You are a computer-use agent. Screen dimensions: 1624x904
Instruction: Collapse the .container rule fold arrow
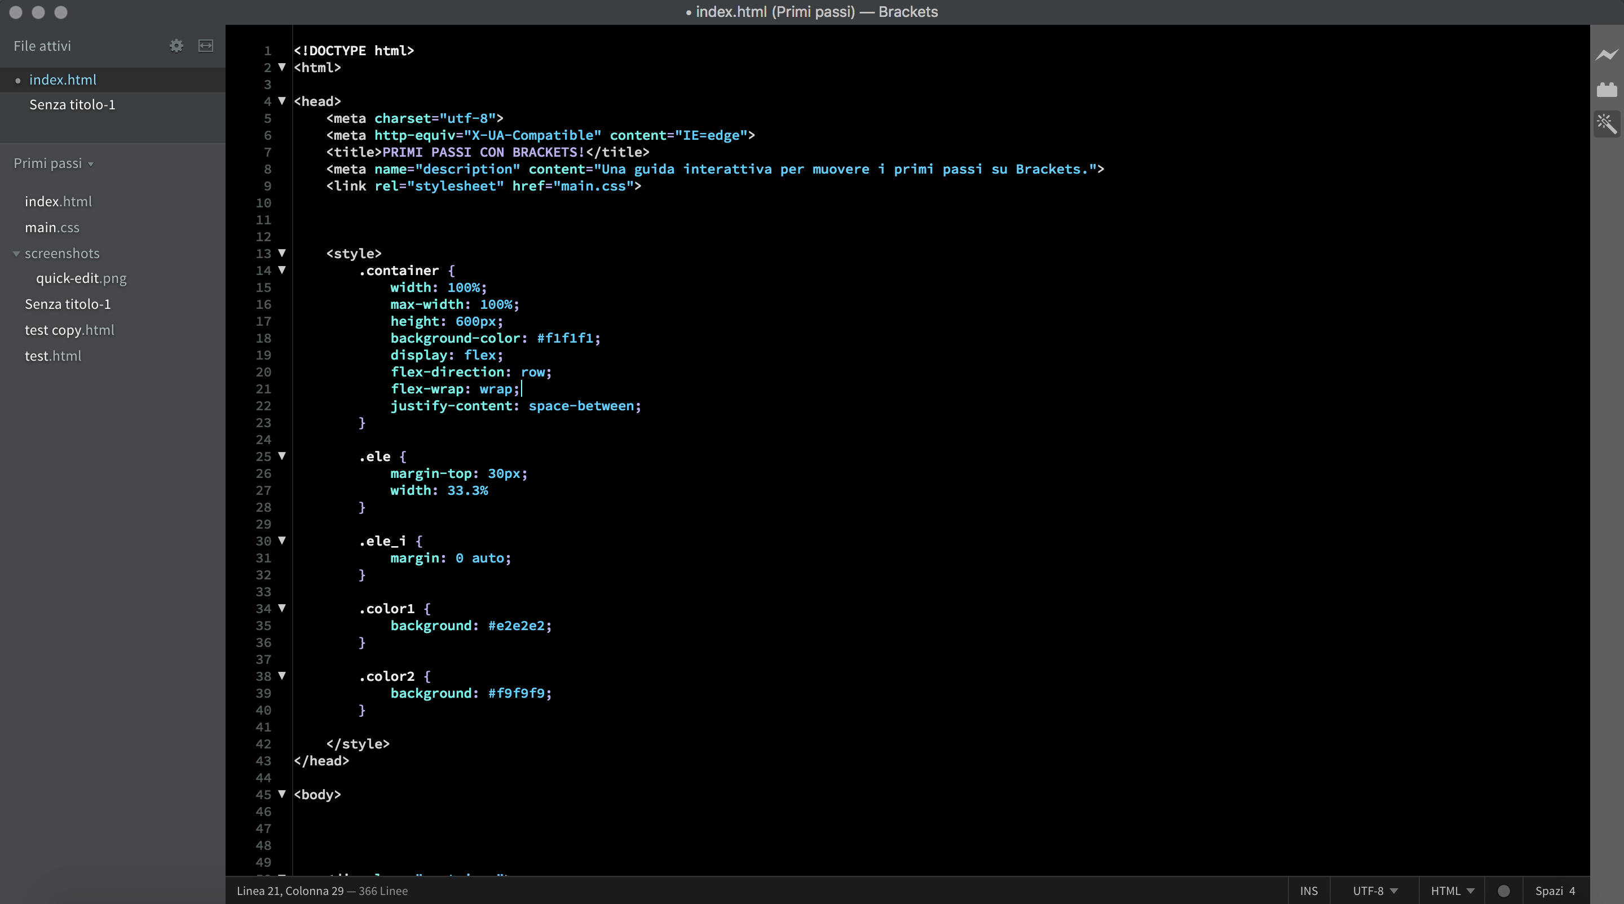(x=282, y=271)
